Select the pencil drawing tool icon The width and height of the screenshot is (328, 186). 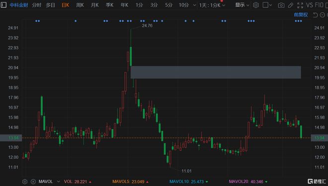click(291, 5)
